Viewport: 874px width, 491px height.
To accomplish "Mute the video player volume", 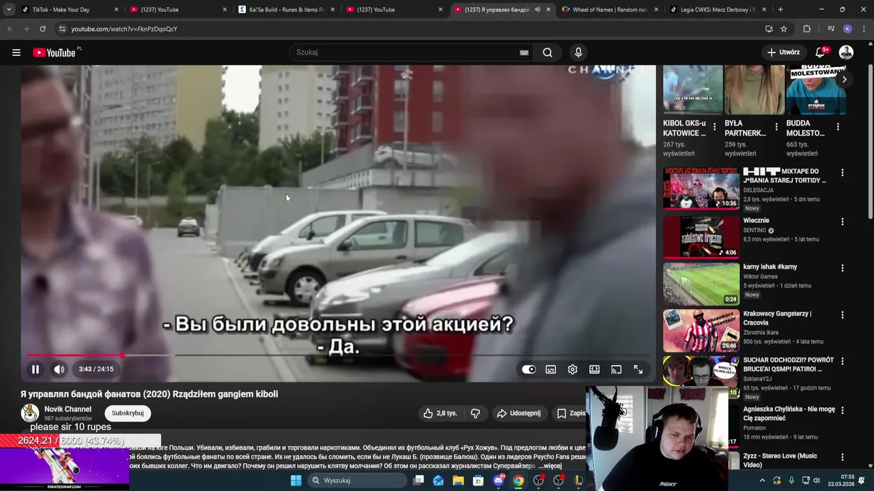I will (x=59, y=369).
